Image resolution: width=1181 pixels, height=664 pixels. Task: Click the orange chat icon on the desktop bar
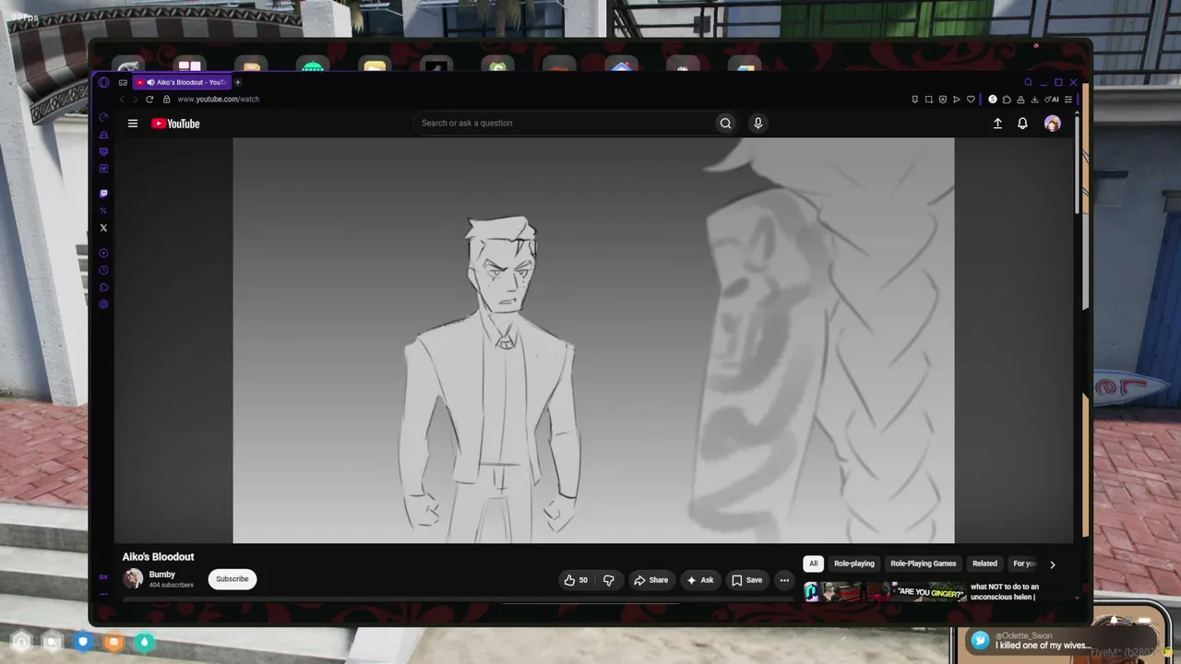pos(113,642)
